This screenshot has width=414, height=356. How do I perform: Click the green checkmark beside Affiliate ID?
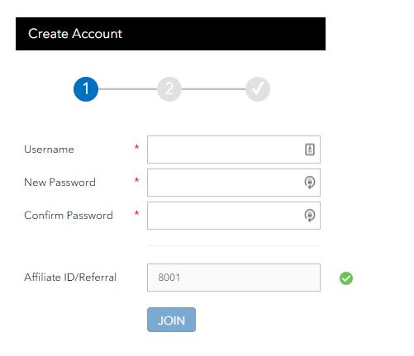346,278
